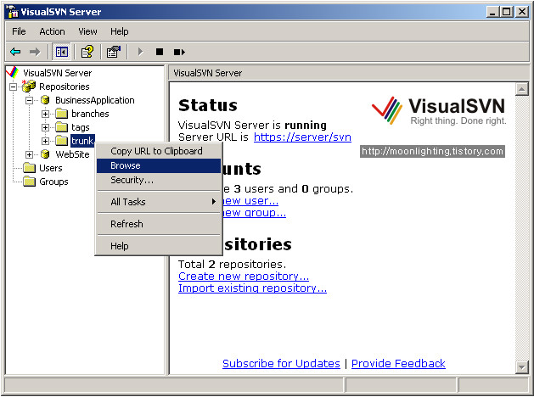
Task: Choose Refresh from the context menu
Action: click(x=159, y=224)
